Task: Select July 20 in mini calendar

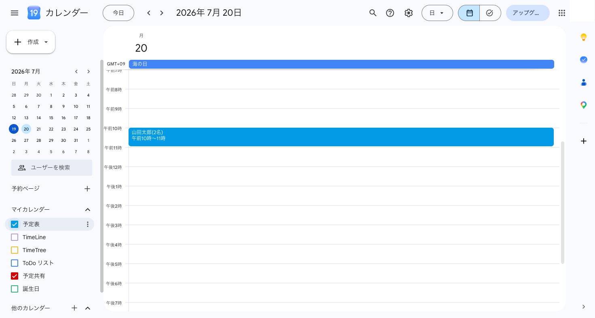Action: (26, 129)
